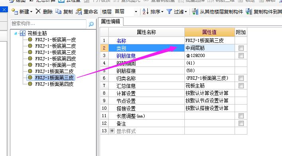Select tree item FBZJ-1-板底第一皮
This screenshot has width=282, height=156.
55,40
